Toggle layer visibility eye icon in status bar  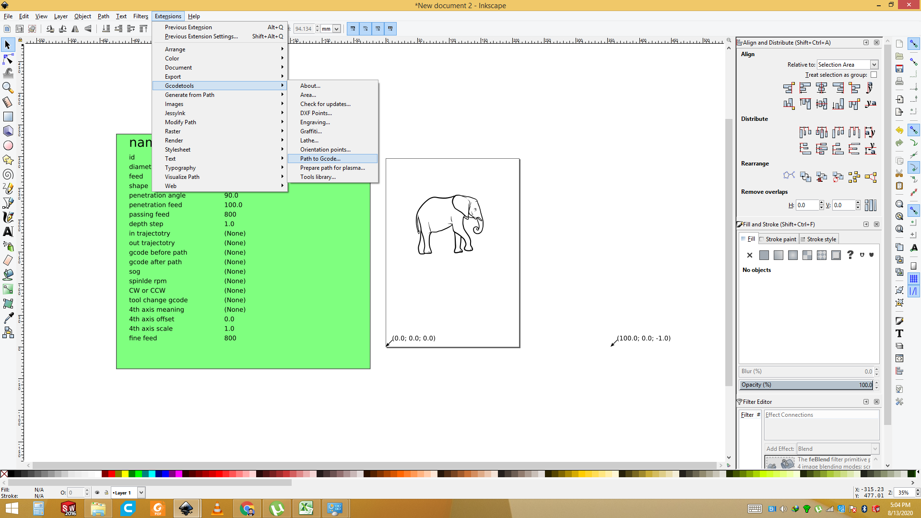point(97,493)
